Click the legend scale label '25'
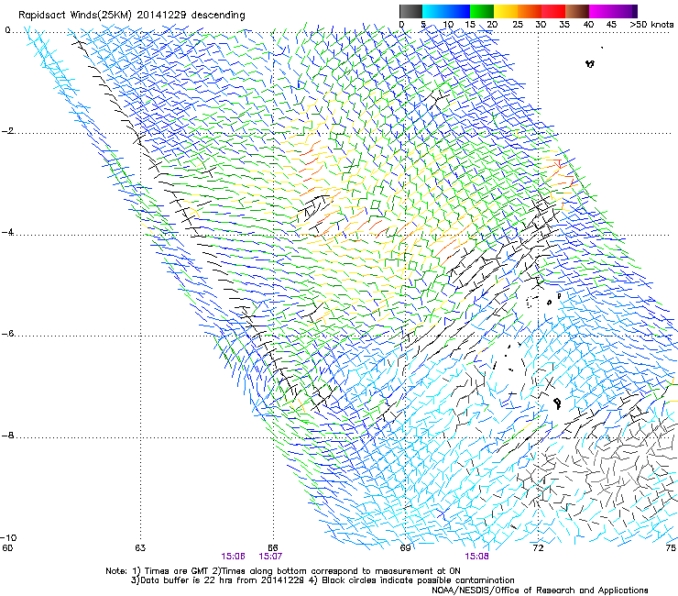This screenshot has height=596, width=678. pyautogui.click(x=518, y=25)
